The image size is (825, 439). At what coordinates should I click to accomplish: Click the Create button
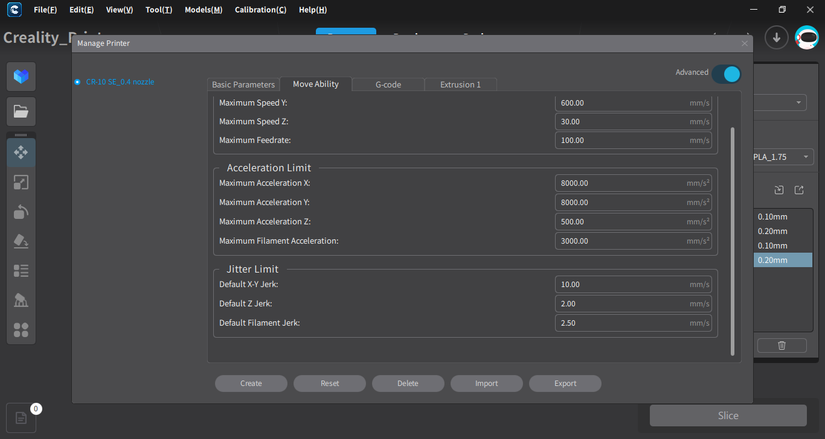tap(251, 384)
